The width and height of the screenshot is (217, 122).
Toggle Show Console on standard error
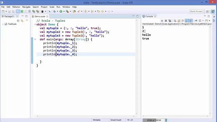click(191, 21)
